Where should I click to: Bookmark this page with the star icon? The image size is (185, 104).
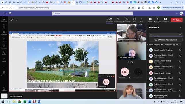(x=133, y=7)
